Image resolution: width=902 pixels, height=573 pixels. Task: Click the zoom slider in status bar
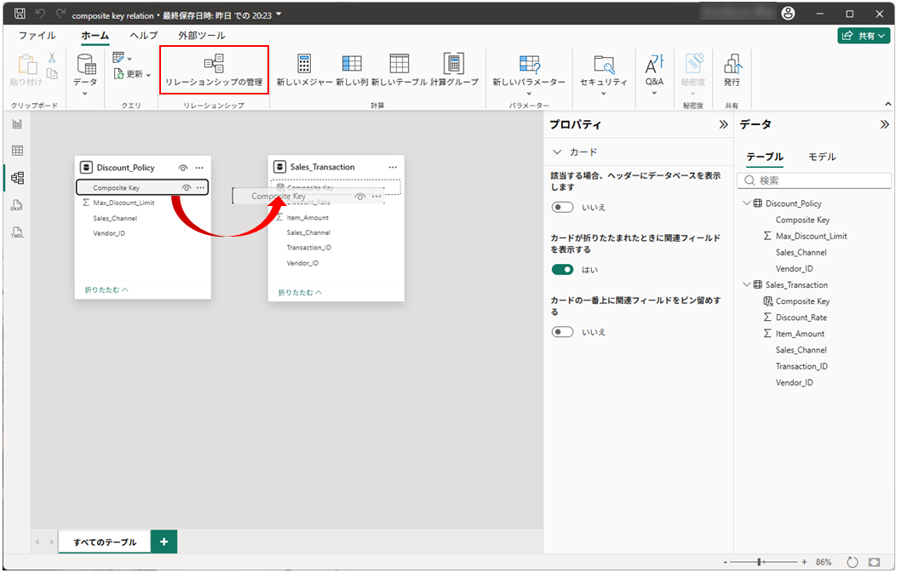[761, 562]
